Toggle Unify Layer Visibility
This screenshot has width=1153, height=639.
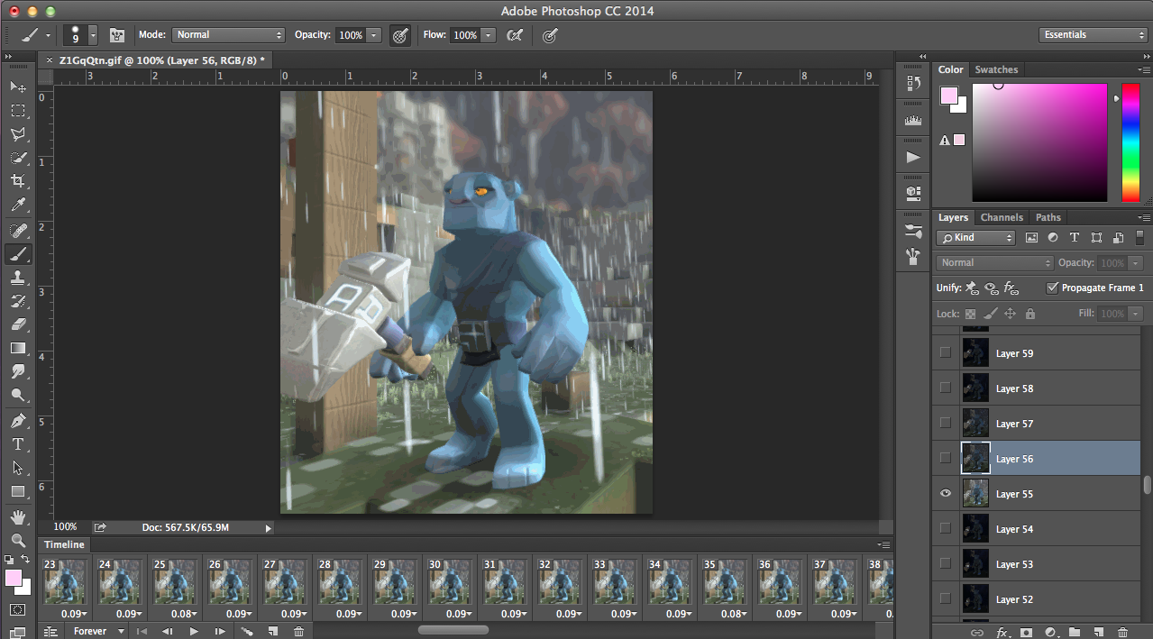pos(992,288)
